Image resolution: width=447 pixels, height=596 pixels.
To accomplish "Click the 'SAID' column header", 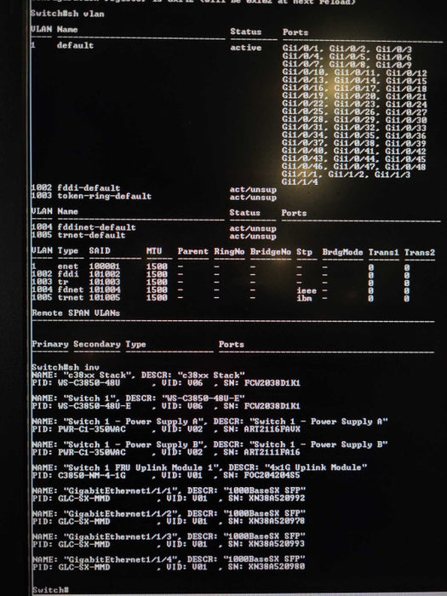I will 100,251.
